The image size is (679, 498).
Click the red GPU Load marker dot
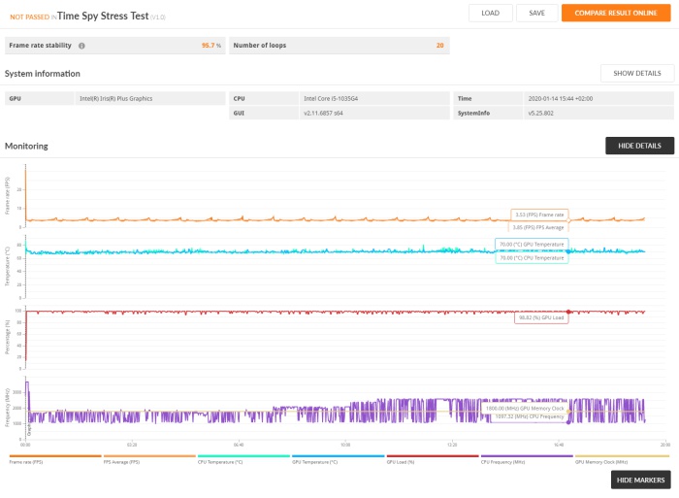[568, 312]
